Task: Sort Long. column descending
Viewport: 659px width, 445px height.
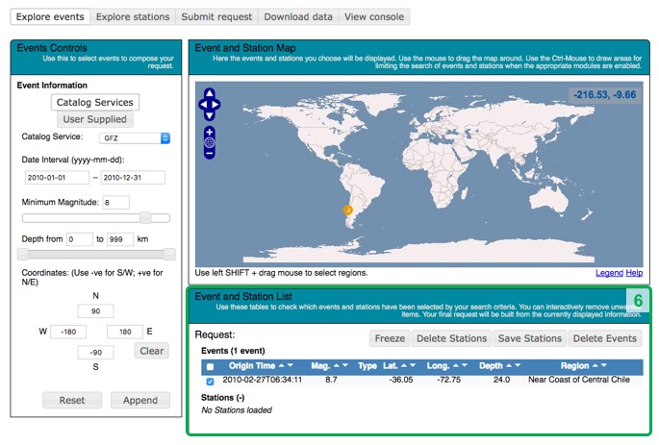Action: coord(465,365)
